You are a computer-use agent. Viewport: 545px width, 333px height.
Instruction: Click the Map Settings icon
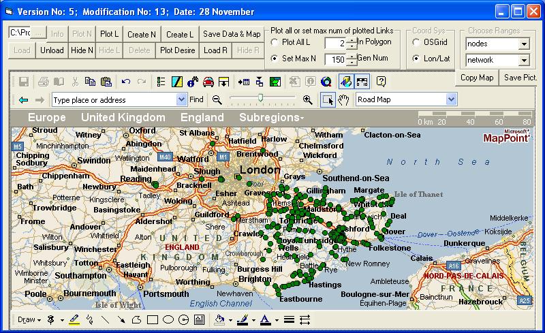(177, 82)
